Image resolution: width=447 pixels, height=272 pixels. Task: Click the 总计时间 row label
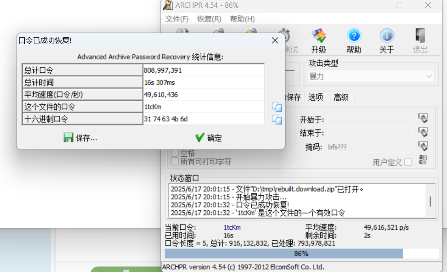82,82
